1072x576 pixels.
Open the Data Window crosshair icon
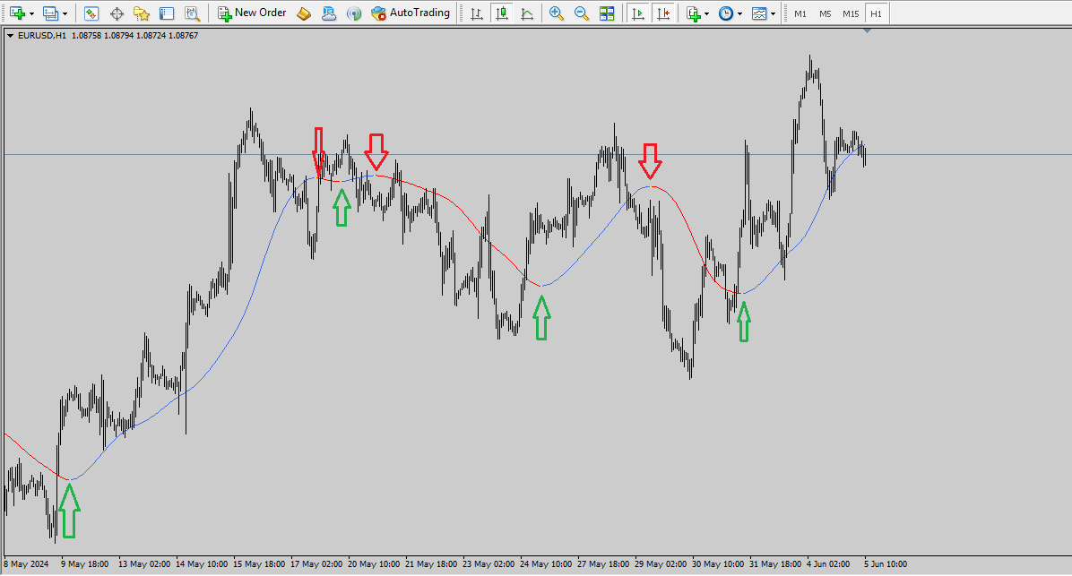(117, 13)
